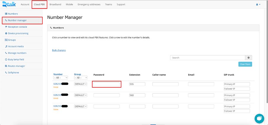
Task: Click Email field in third row
Action: coord(201,106)
